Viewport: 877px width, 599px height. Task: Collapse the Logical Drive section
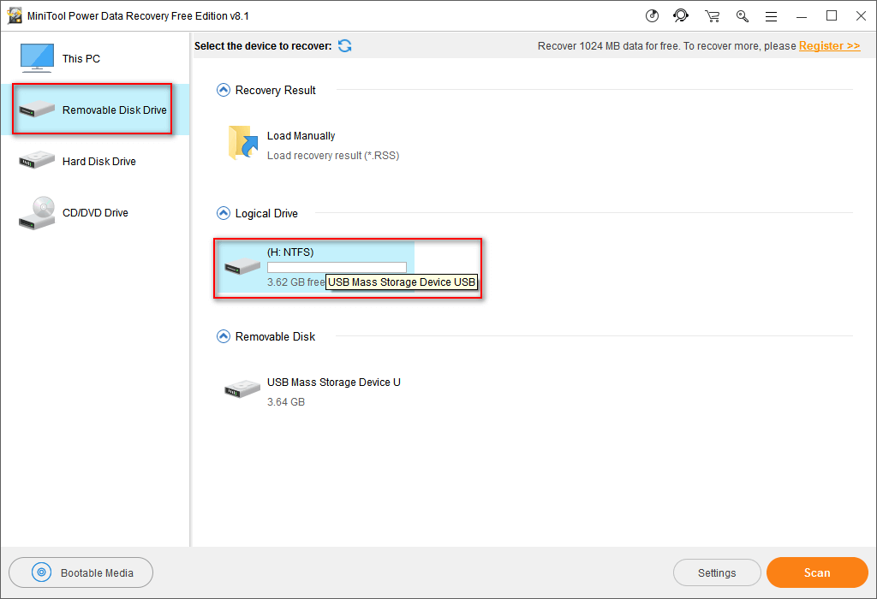[x=224, y=213]
